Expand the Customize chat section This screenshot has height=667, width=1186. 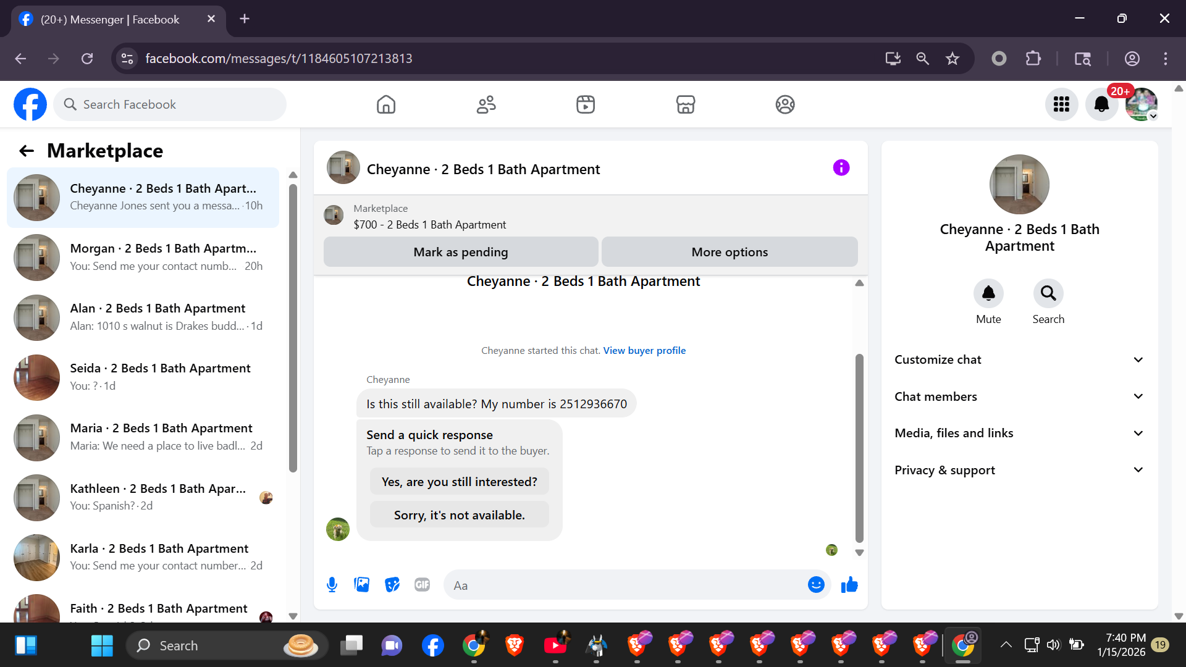tap(1019, 359)
